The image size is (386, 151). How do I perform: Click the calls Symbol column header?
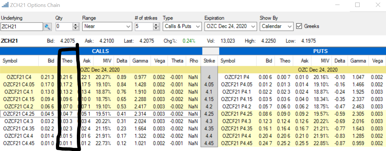(10, 61)
